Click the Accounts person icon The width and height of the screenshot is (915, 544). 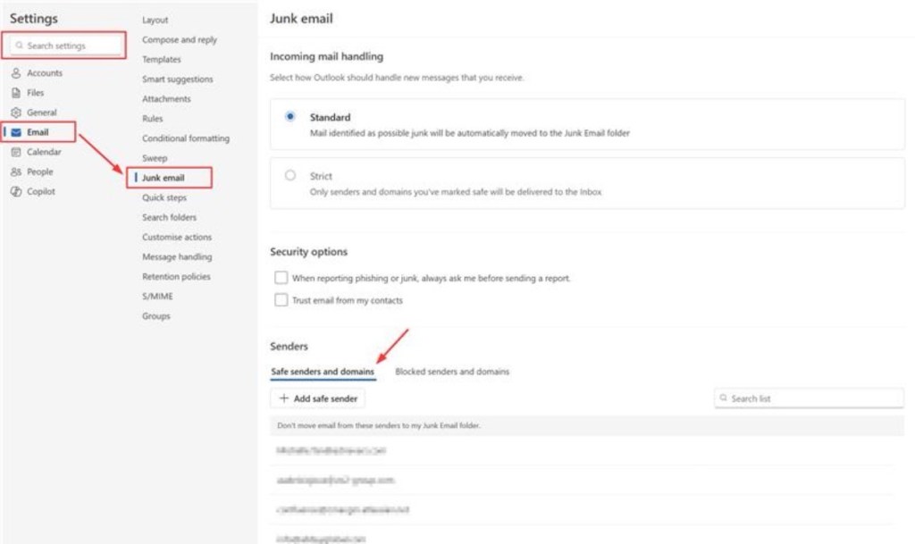click(16, 73)
